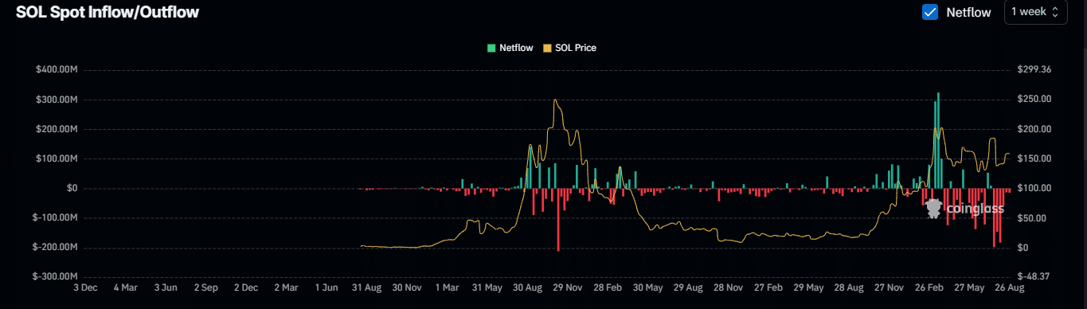Viewport: 1087px width, 309px height.
Task: Click the green Netflow legend swatch
Action: [491, 48]
